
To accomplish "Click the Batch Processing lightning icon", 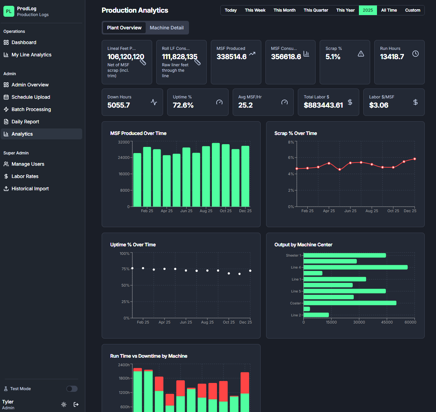I will click(6, 109).
